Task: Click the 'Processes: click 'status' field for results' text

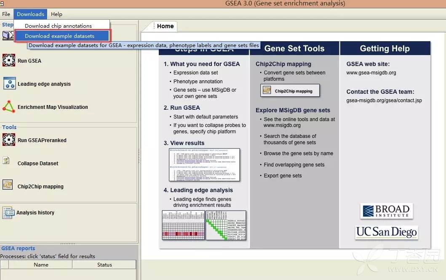Action: coord(48,256)
